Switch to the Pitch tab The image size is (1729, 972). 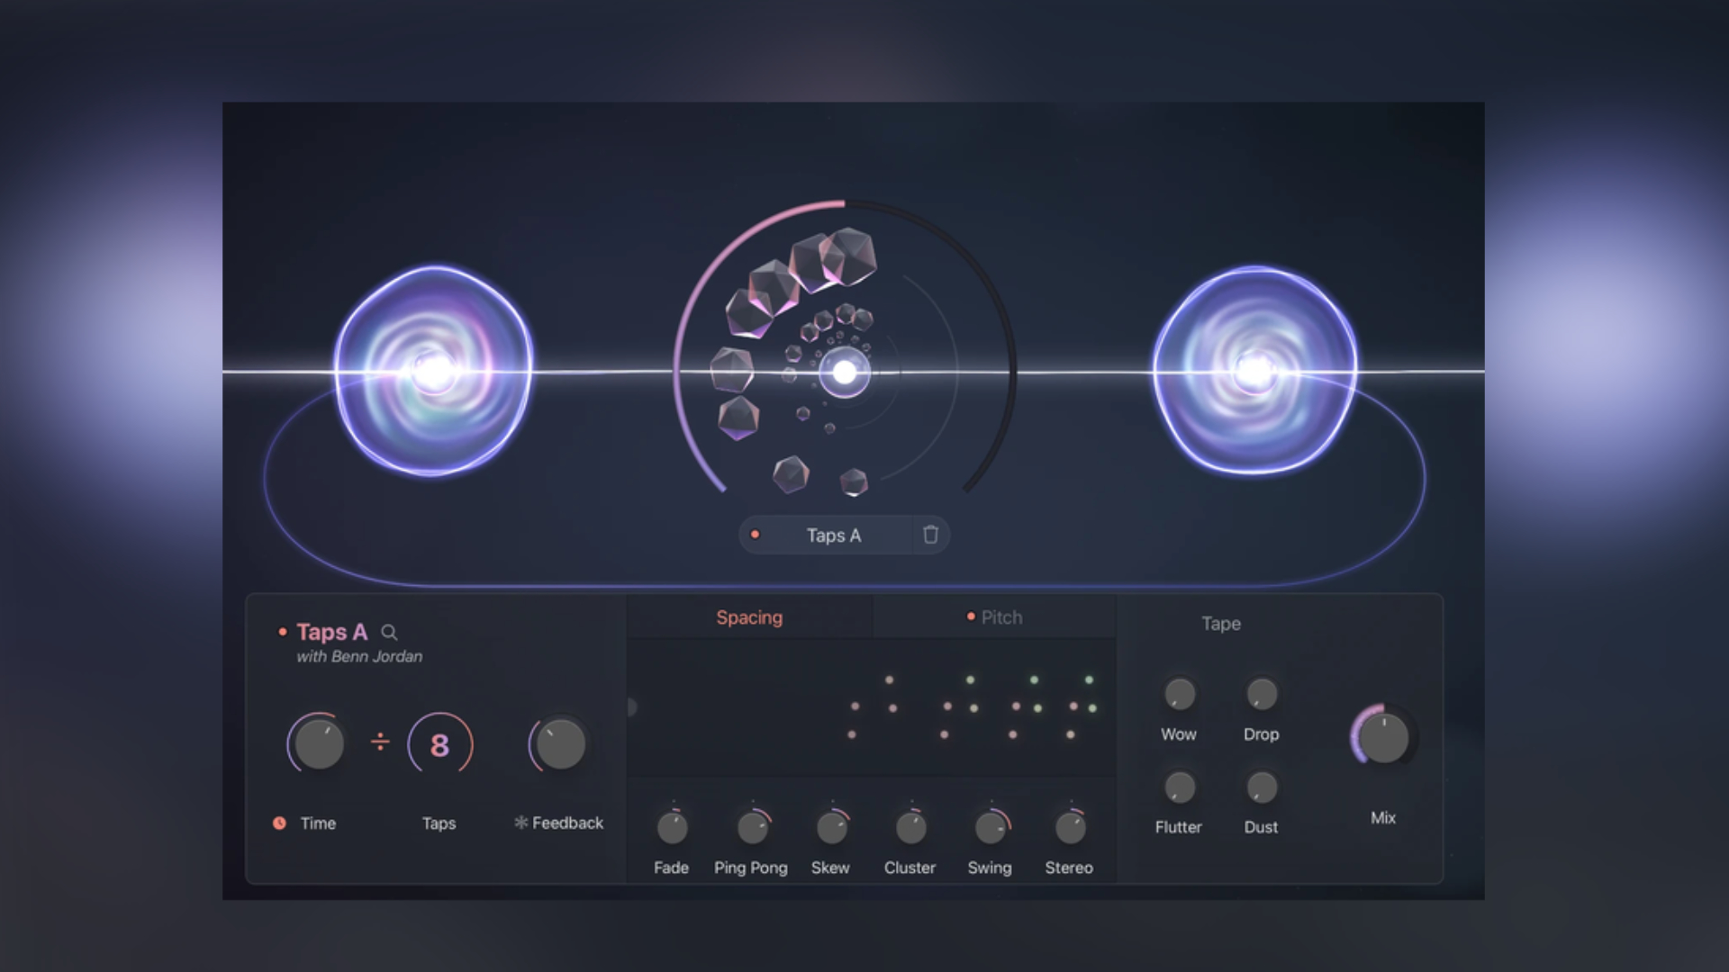click(x=1001, y=617)
